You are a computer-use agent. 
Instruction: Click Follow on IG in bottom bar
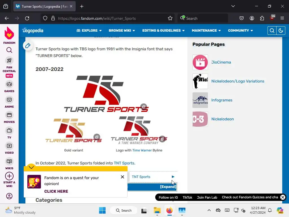coord(168,198)
